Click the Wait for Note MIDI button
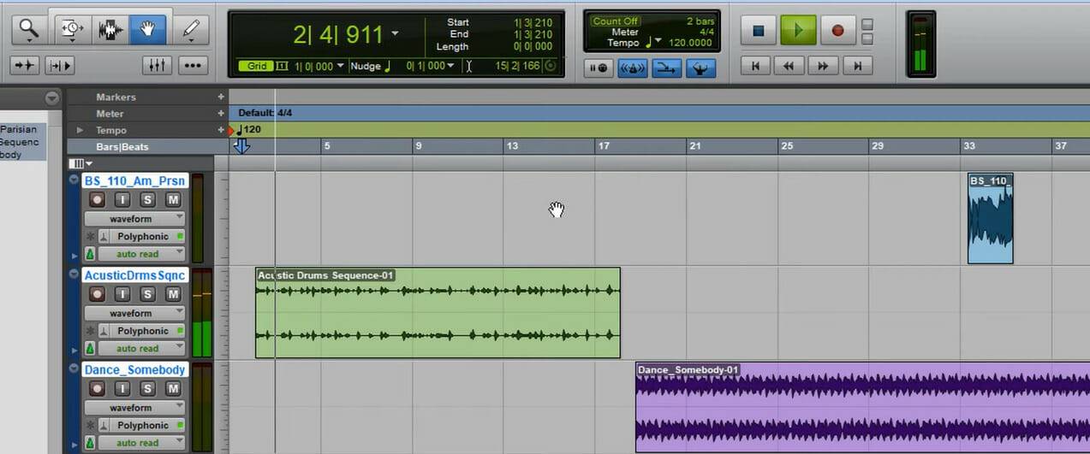 point(599,68)
